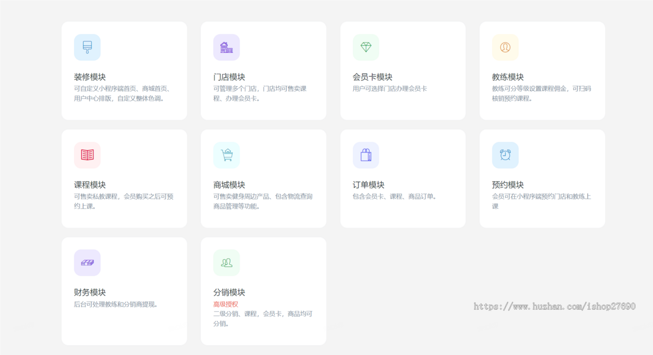Image resolution: width=653 pixels, height=355 pixels.
Task: Choose the 财务模块 title
Action: tap(90, 292)
